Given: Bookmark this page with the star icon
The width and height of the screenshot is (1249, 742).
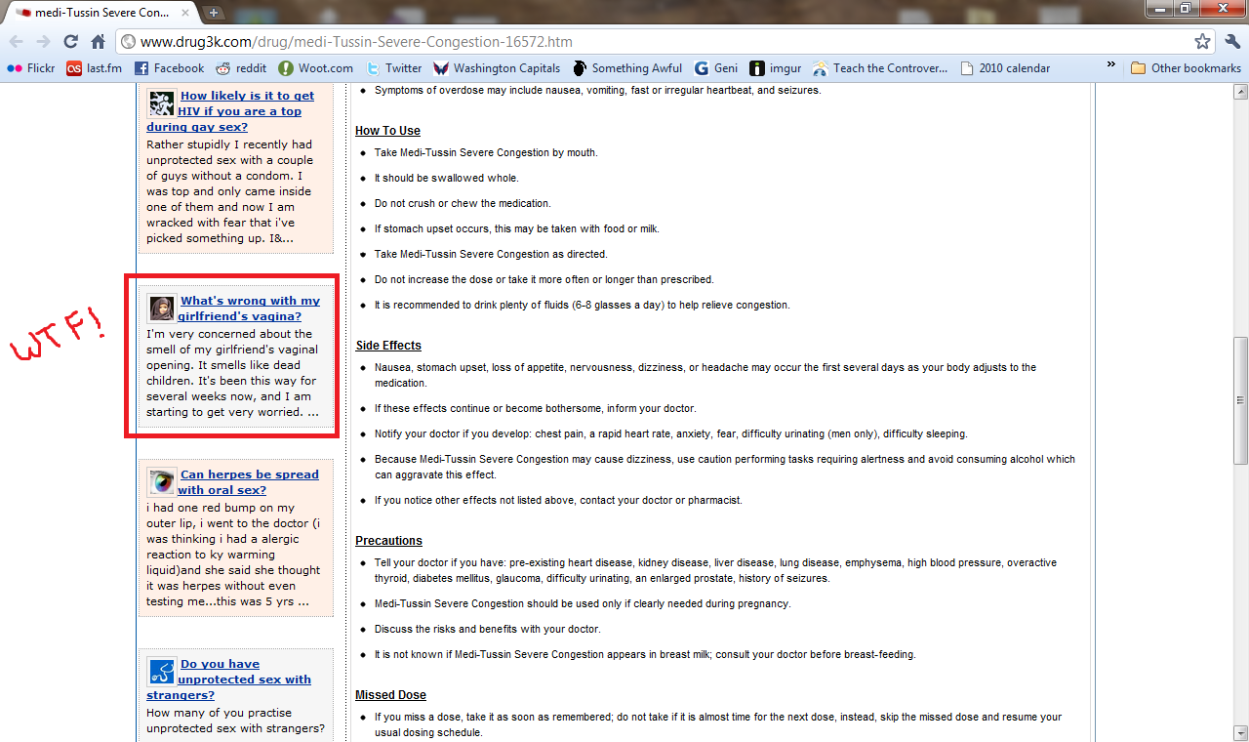Looking at the screenshot, I should 1203,41.
